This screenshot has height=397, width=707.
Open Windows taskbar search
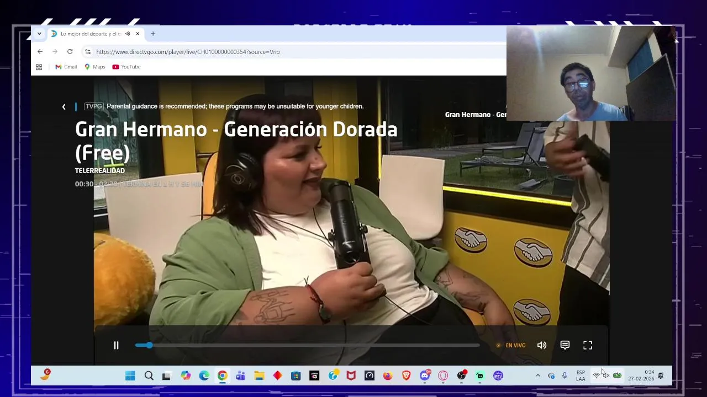coord(149,375)
